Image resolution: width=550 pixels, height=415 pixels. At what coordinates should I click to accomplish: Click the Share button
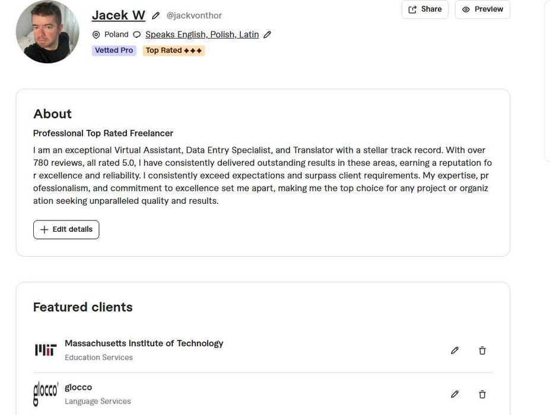point(425,9)
